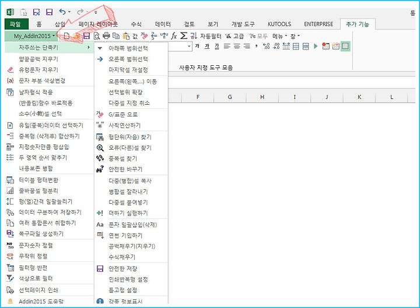Toggle center alignment in toolbar

tap(237, 46)
